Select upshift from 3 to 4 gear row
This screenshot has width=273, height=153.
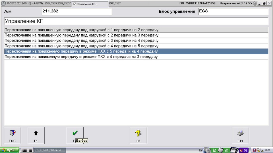pos(136,41)
